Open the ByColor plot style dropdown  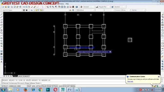pos(144,10)
